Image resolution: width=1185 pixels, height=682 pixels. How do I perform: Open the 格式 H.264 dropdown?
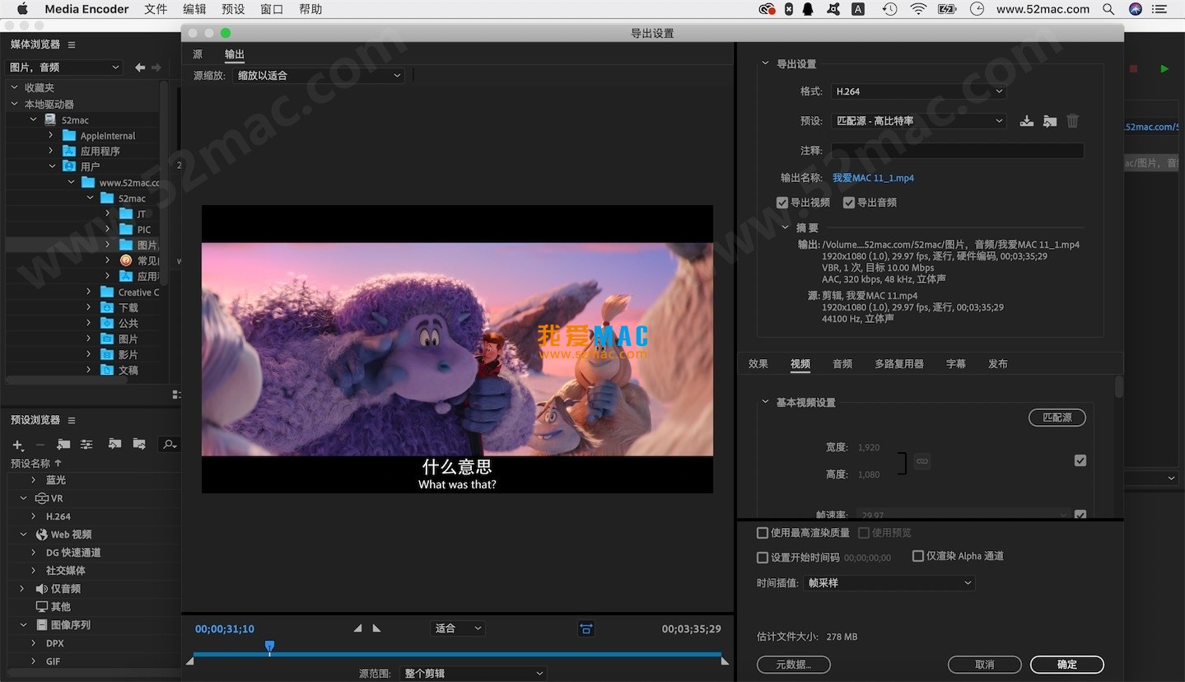click(x=918, y=91)
